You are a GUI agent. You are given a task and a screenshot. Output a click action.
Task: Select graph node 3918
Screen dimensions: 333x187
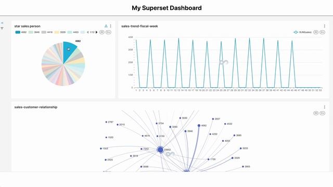pyautogui.click(x=131, y=156)
